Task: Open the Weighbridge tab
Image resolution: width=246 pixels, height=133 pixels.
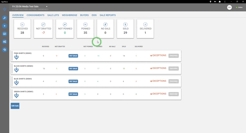Action: pyautogui.click(x=70, y=15)
